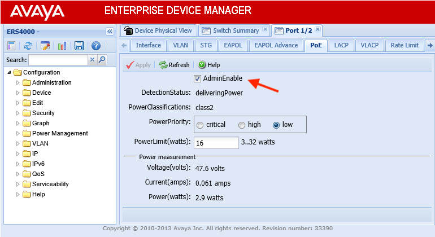Click the Avaya logo
Viewport: 435px width, 237px height.
37,12
